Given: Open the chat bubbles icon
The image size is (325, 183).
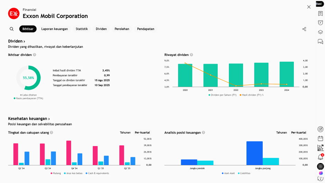Looking at the screenshot, I should click(x=321, y=42).
